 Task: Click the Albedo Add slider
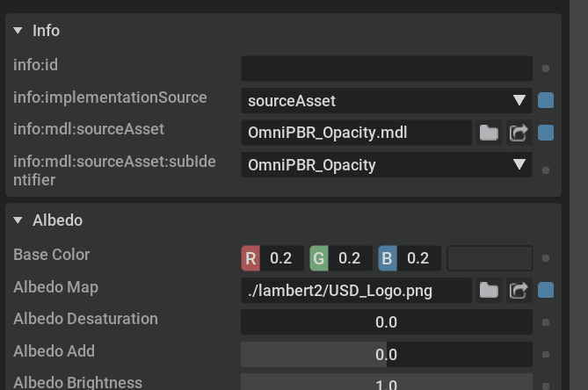click(x=386, y=354)
